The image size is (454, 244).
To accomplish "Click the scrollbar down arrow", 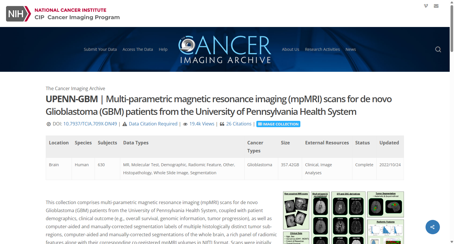I will click(x=452, y=242).
